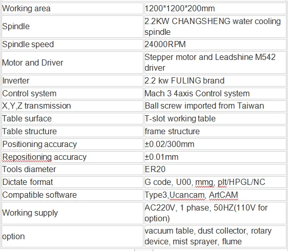
Task: Select the Mach 3 4axis Control system cell
Action: [215, 93]
